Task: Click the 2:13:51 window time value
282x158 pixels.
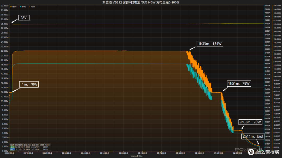Action: (19, 149)
